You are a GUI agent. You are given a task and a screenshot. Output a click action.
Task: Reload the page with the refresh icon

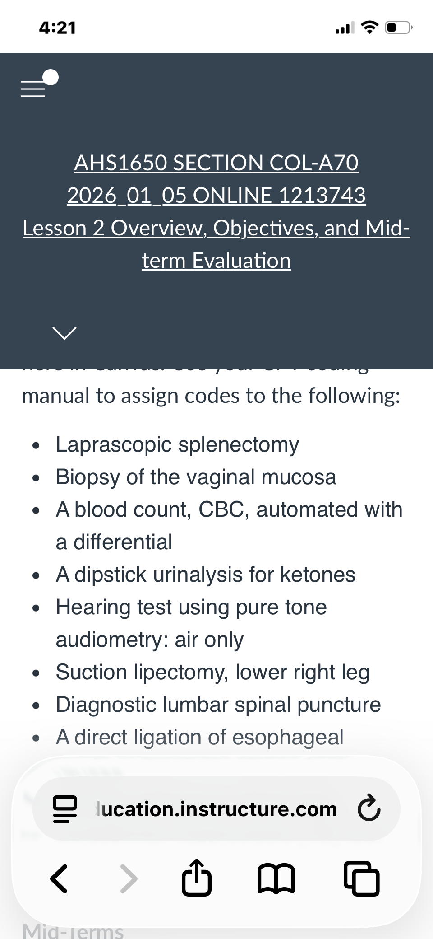[x=369, y=808]
